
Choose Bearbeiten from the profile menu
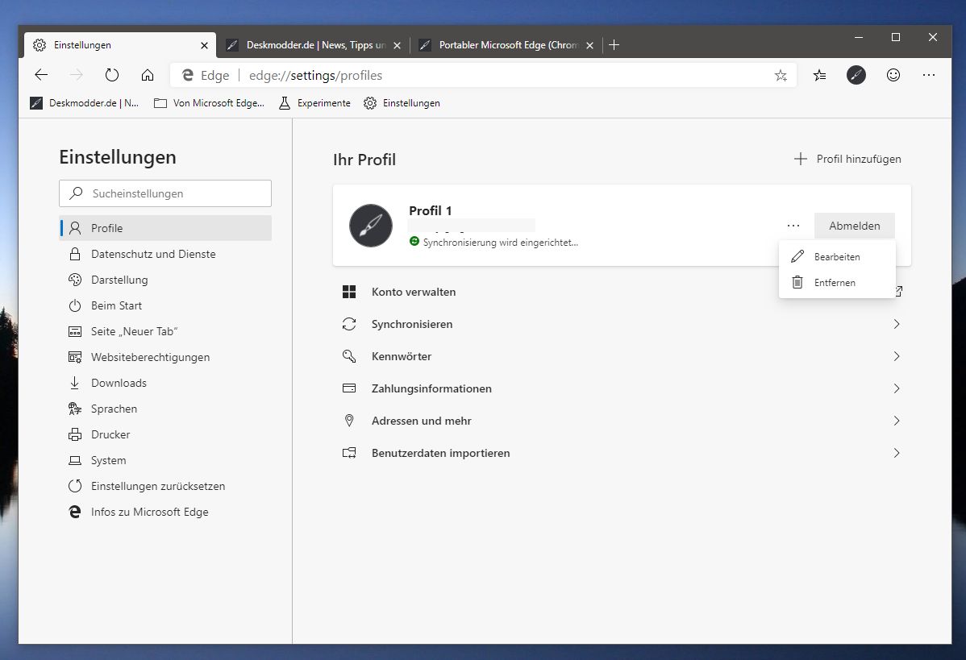837,257
